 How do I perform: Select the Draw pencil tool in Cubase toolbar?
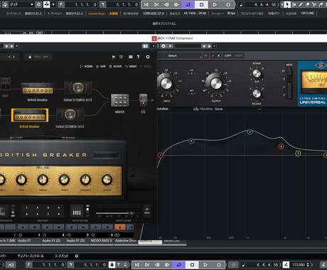click(301, 4)
